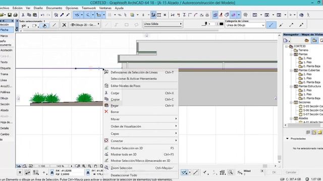Image resolution: width=323 pixels, height=181 pixels.
Task: Toggle the second arrowhead option in the Info Box
Action: [281, 25]
